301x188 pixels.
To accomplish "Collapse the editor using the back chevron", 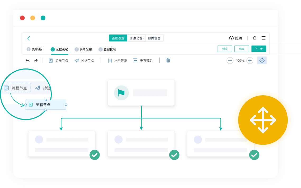I will point(29,38).
